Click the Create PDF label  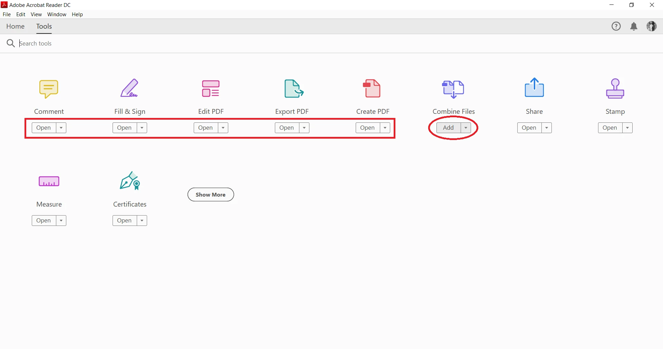click(x=373, y=111)
